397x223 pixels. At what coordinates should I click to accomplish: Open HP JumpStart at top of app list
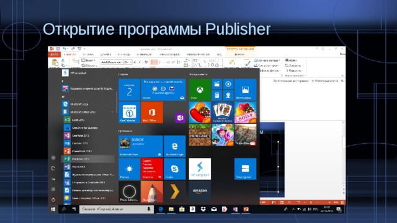tap(88, 73)
